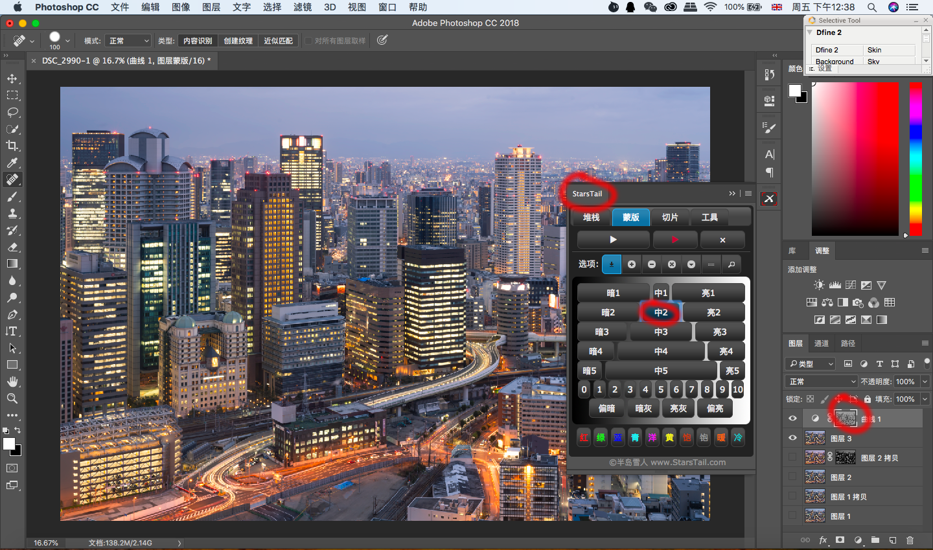Screen dimensions: 933x550
Task: Click the StarsTail search magnifier icon
Action: tap(731, 264)
